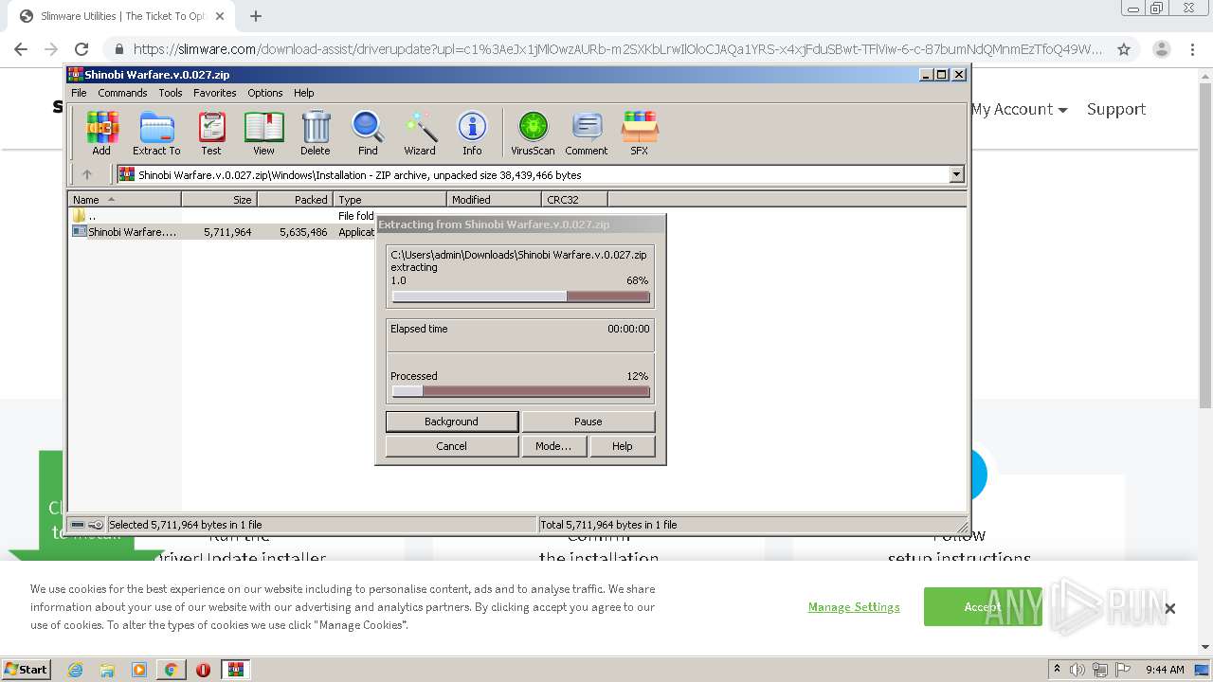
Task: Open the Commands menu
Action: point(122,93)
